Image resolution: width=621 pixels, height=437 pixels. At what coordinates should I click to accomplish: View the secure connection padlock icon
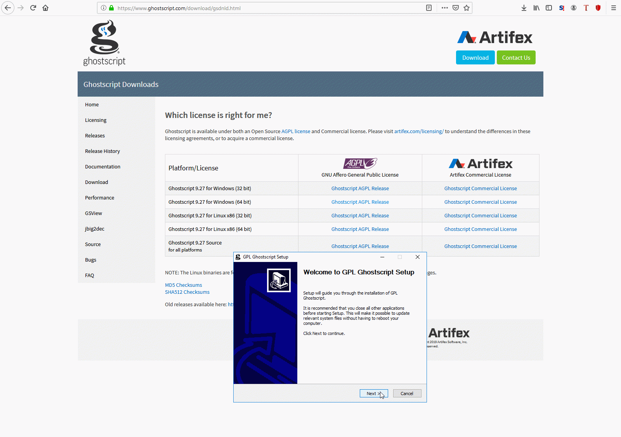tap(111, 8)
